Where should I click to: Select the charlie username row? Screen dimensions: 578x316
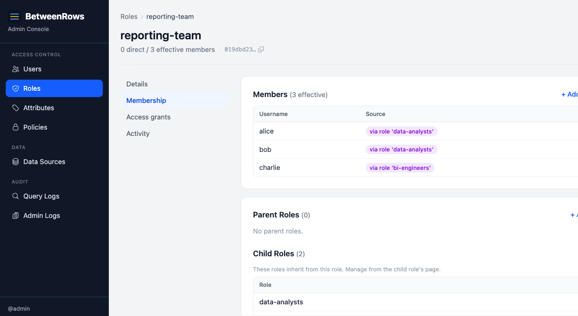(x=415, y=167)
